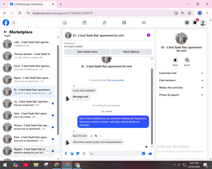This screenshot has height=169, width=212.
Task: Open Facebook home feed icon
Action: [x=65, y=22]
